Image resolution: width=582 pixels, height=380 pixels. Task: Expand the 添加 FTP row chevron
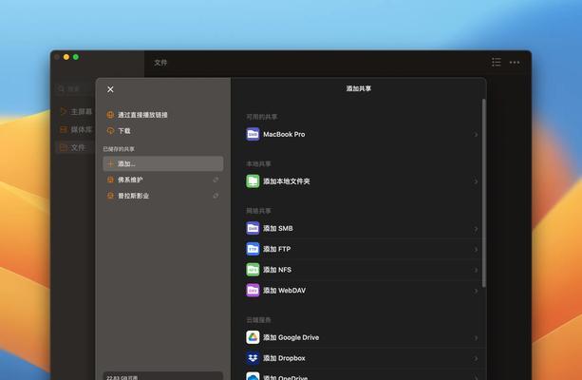coord(476,250)
